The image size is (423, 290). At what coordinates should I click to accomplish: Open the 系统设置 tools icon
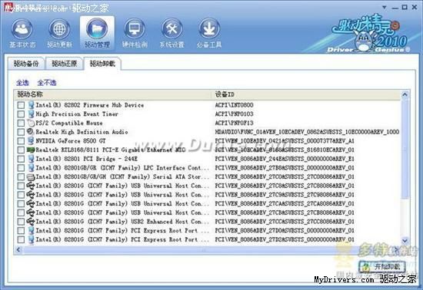pos(172,29)
